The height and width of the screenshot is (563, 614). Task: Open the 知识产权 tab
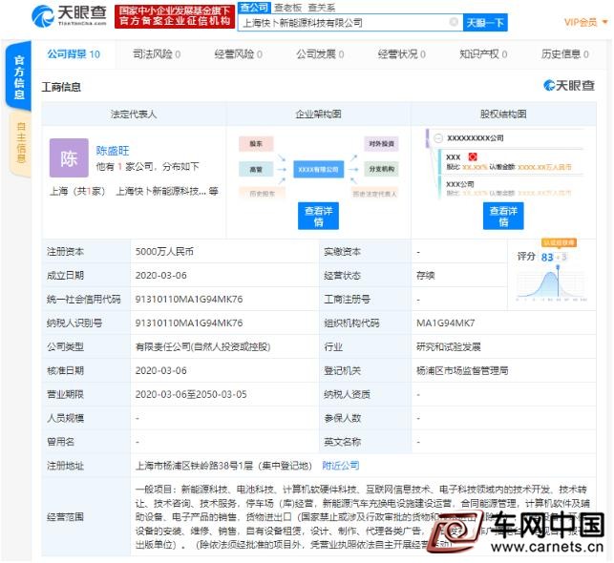(x=483, y=54)
